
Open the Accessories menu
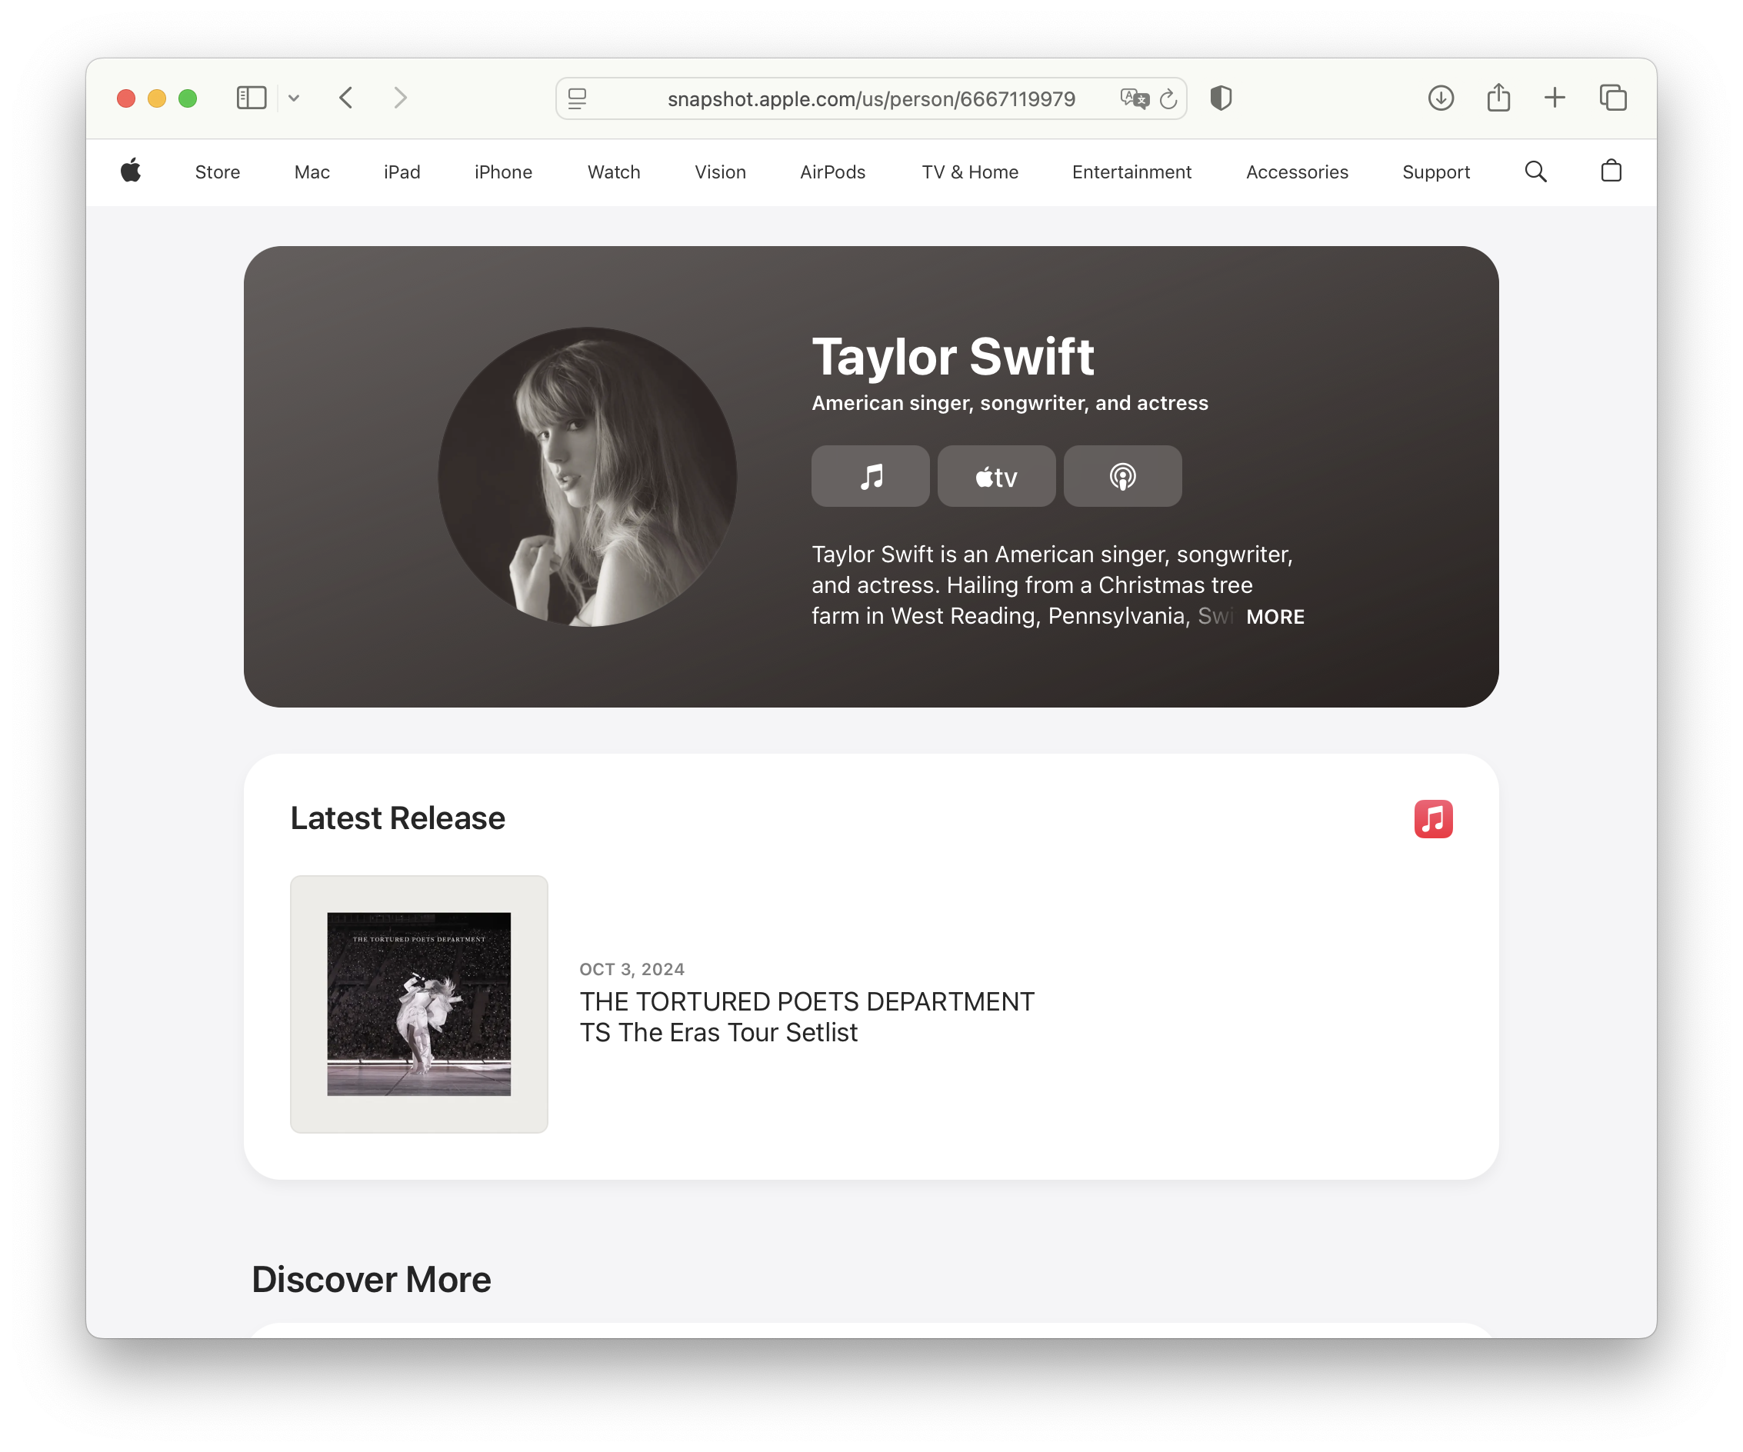[1296, 172]
